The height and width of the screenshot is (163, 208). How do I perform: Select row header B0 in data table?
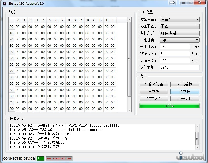click(x=11, y=96)
